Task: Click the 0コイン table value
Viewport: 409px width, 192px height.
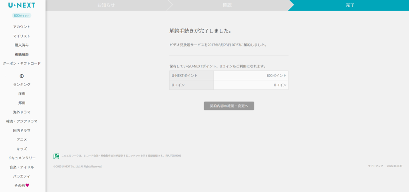Action: tap(280, 85)
